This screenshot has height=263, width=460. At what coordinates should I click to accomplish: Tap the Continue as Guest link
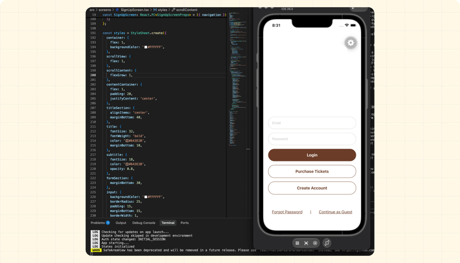point(335,212)
